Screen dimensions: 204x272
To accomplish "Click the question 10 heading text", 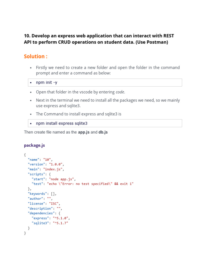I will click(x=99, y=39).
